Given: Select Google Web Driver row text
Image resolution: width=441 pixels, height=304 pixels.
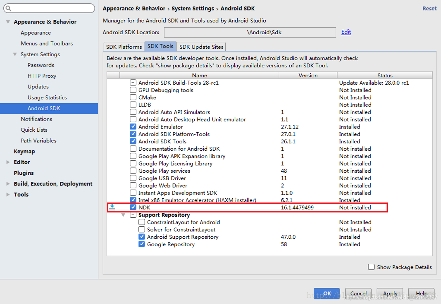Looking at the screenshot, I should 163,186.
